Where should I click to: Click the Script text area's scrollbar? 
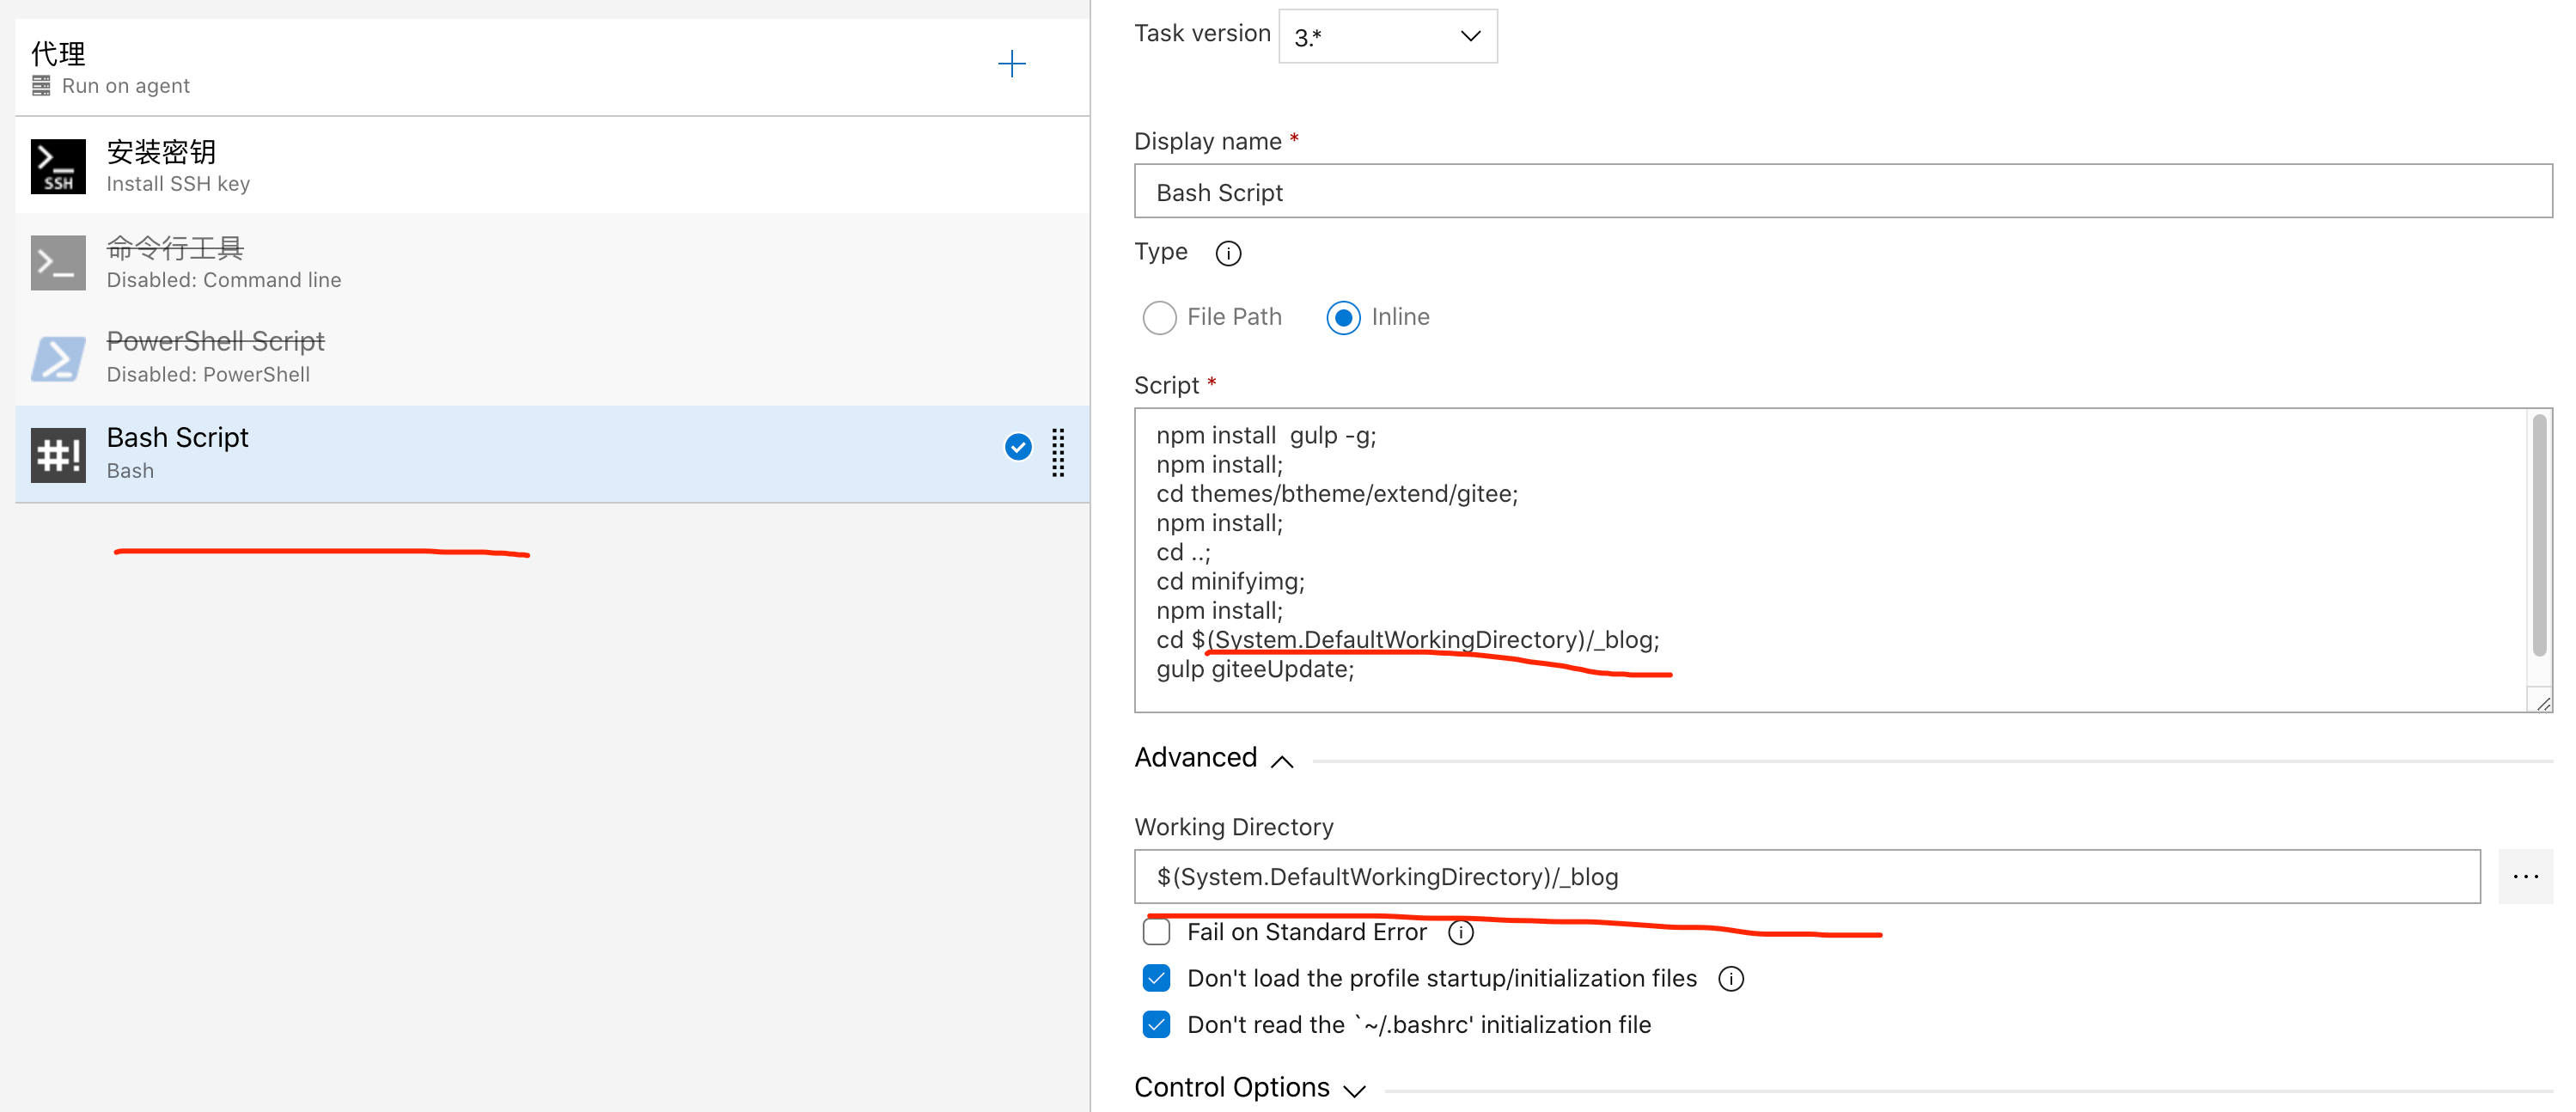coord(2538,536)
